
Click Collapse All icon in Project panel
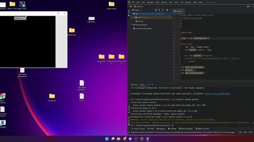coord(163,10)
